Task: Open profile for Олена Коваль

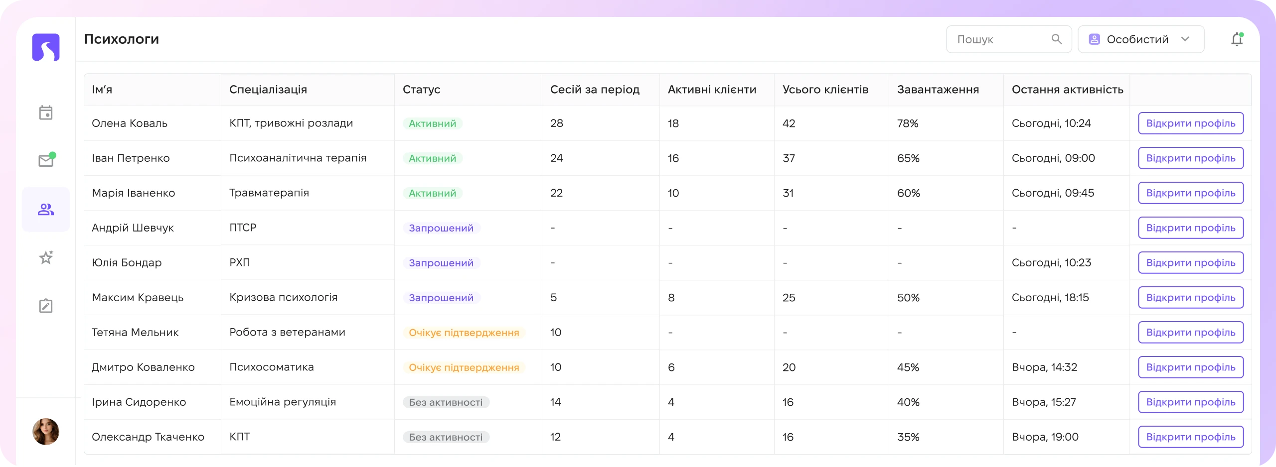Action: 1191,123
